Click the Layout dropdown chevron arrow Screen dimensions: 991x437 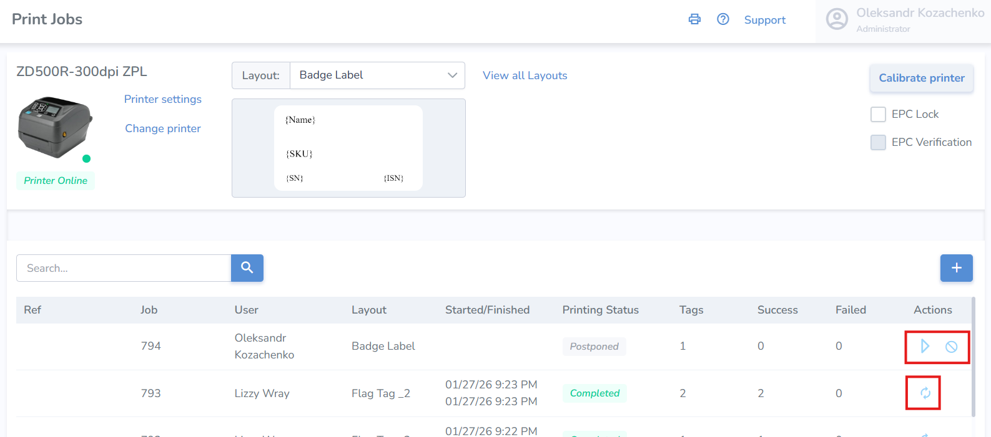click(452, 75)
